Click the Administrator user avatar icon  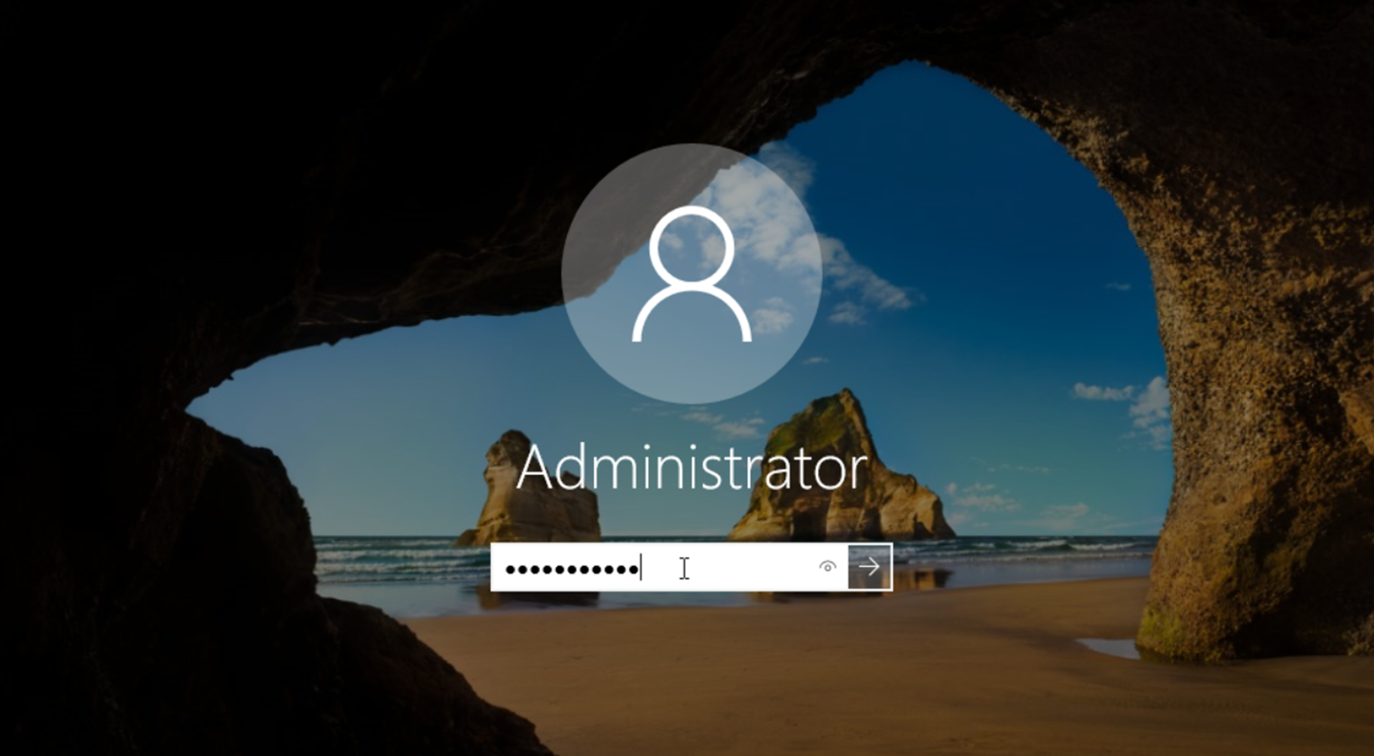coord(691,273)
